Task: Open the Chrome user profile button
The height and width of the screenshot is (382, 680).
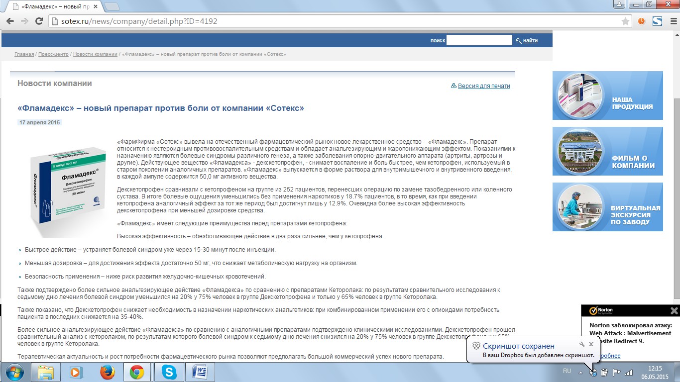Action: point(619,4)
